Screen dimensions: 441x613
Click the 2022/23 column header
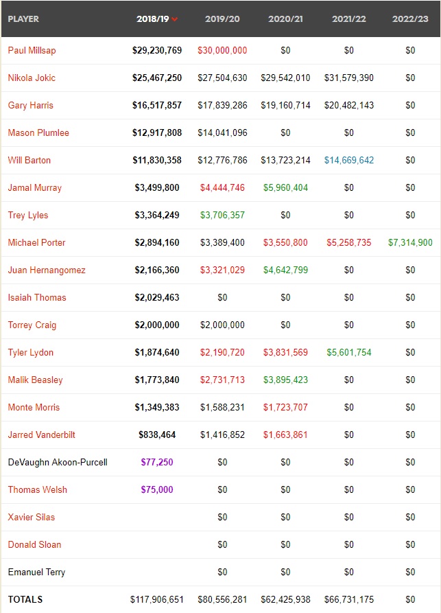coord(410,19)
